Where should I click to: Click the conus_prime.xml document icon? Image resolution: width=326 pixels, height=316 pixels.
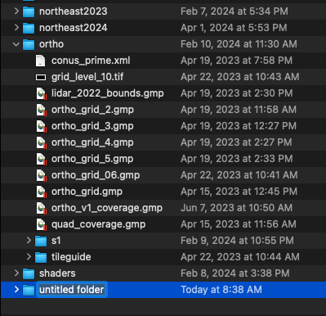click(x=41, y=61)
